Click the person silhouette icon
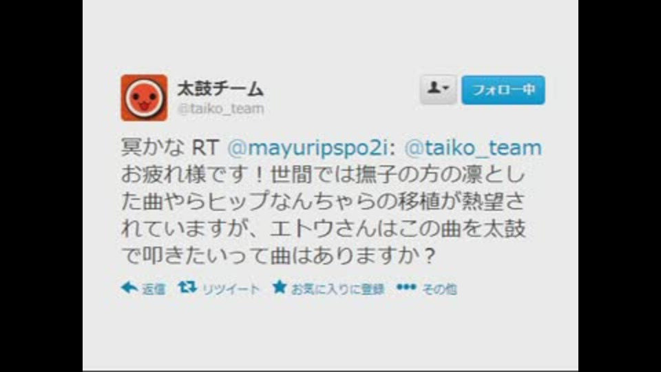Image resolution: width=661 pixels, height=372 pixels. (434, 87)
